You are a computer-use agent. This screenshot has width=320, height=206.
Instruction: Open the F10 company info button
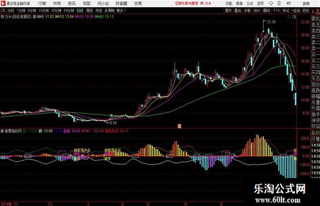pyautogui.click(x=276, y=10)
